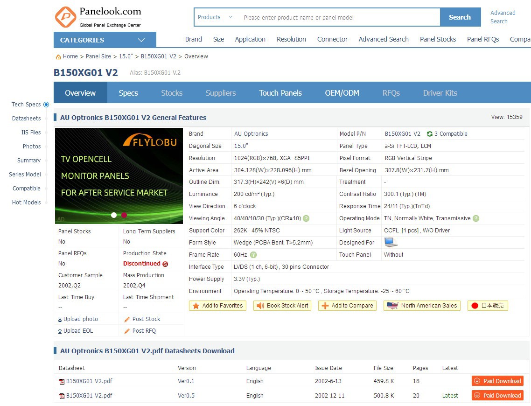This screenshot has height=406, width=531.
Task: Click the PDF icon of Ver0.1 datasheet
Action: [x=62, y=382]
